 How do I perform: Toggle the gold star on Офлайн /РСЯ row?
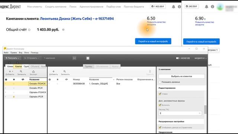point(14,97)
